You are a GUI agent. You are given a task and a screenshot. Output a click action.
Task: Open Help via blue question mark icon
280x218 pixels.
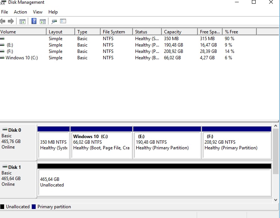tap(34, 21)
